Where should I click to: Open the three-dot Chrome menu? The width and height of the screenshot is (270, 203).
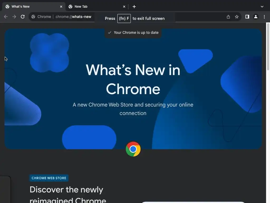click(x=264, y=17)
